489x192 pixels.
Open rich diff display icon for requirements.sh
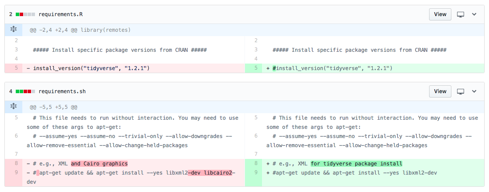[461, 91]
